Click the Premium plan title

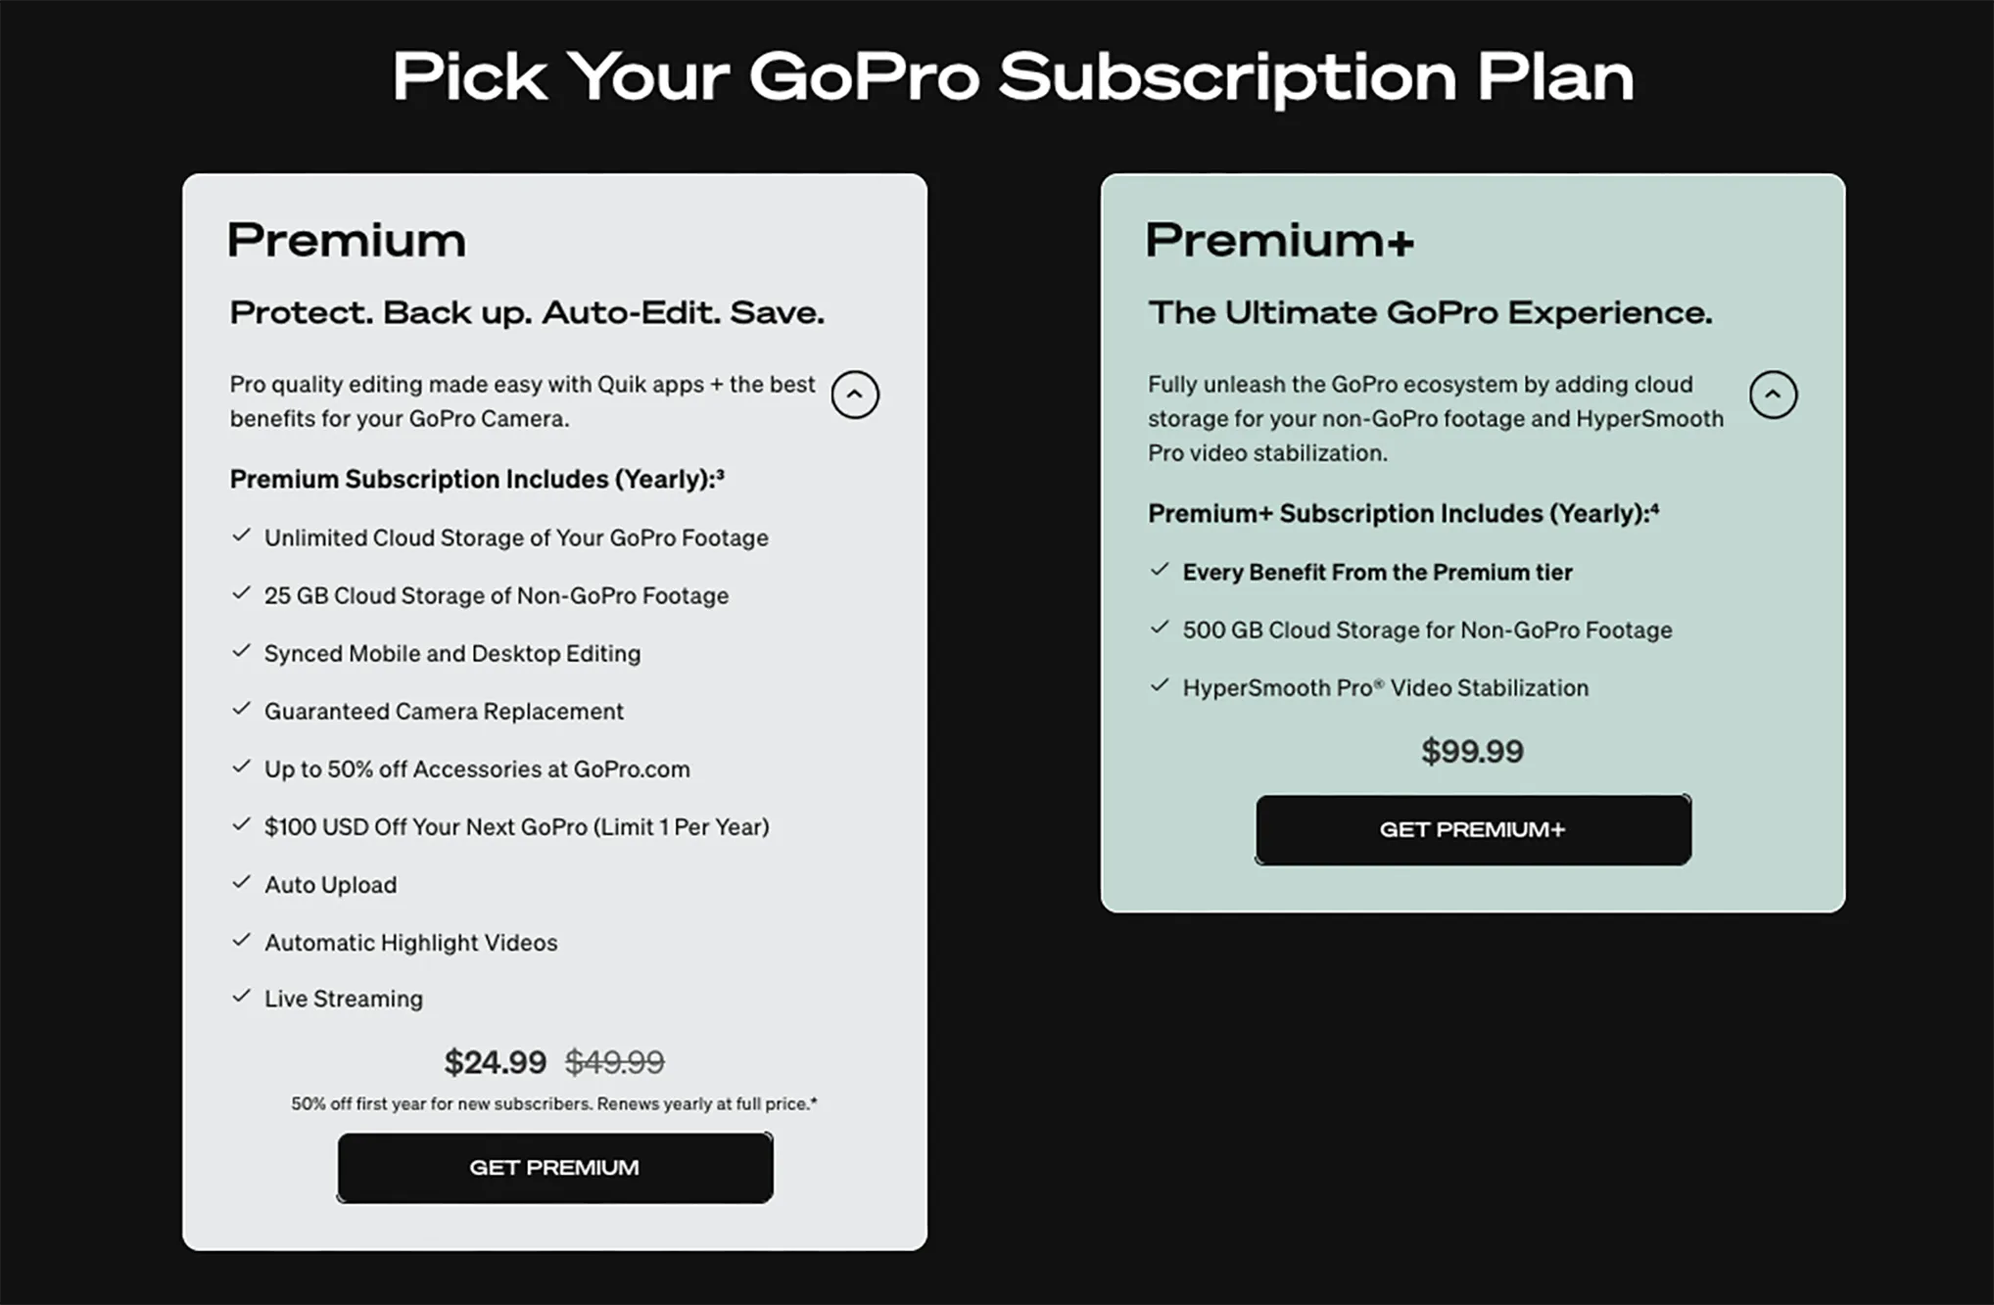(347, 239)
